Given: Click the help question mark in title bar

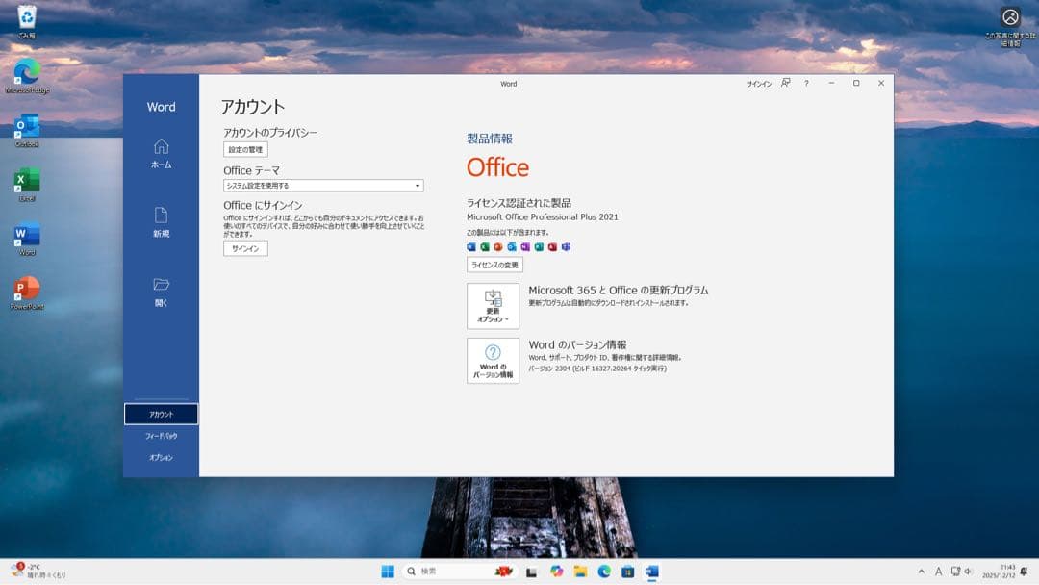Looking at the screenshot, I should 806,84.
